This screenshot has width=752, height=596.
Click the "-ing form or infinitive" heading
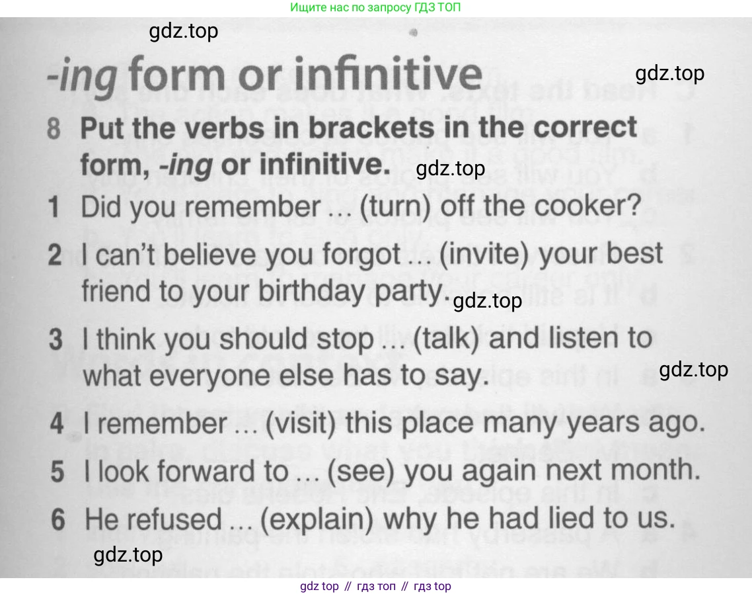(264, 77)
